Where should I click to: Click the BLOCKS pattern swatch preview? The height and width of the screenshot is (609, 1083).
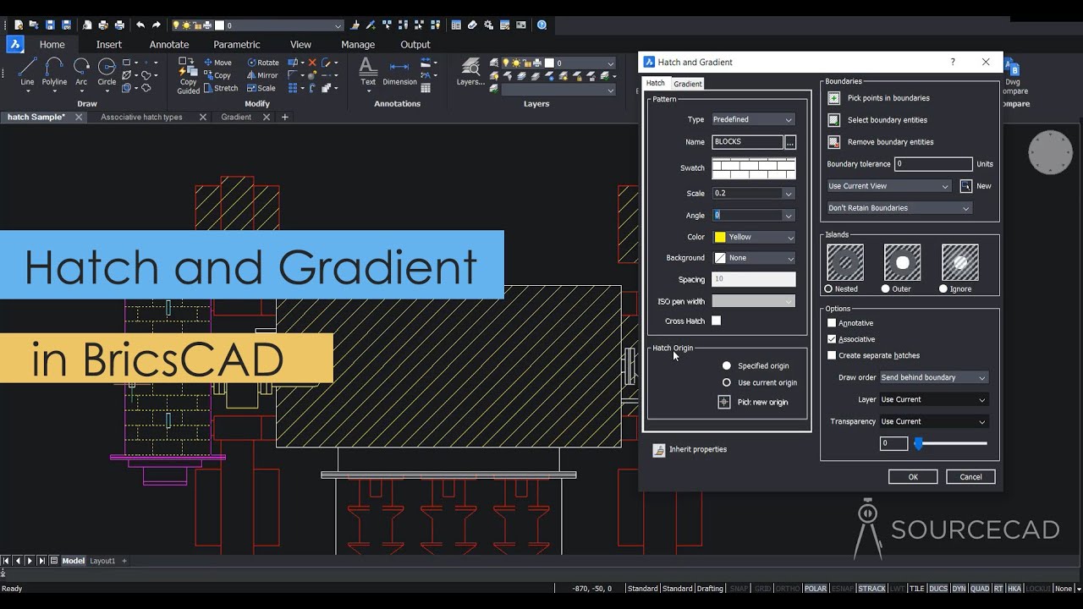point(754,168)
